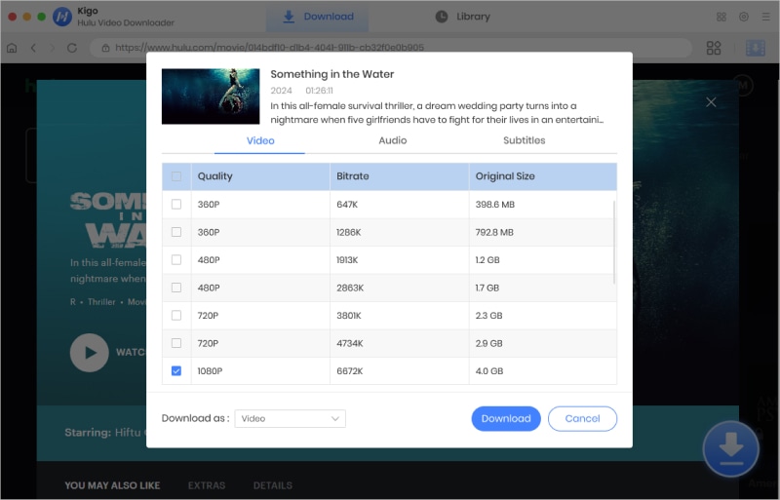The height and width of the screenshot is (500, 780).
Task: Open the EXTRAS section
Action: [x=207, y=485]
